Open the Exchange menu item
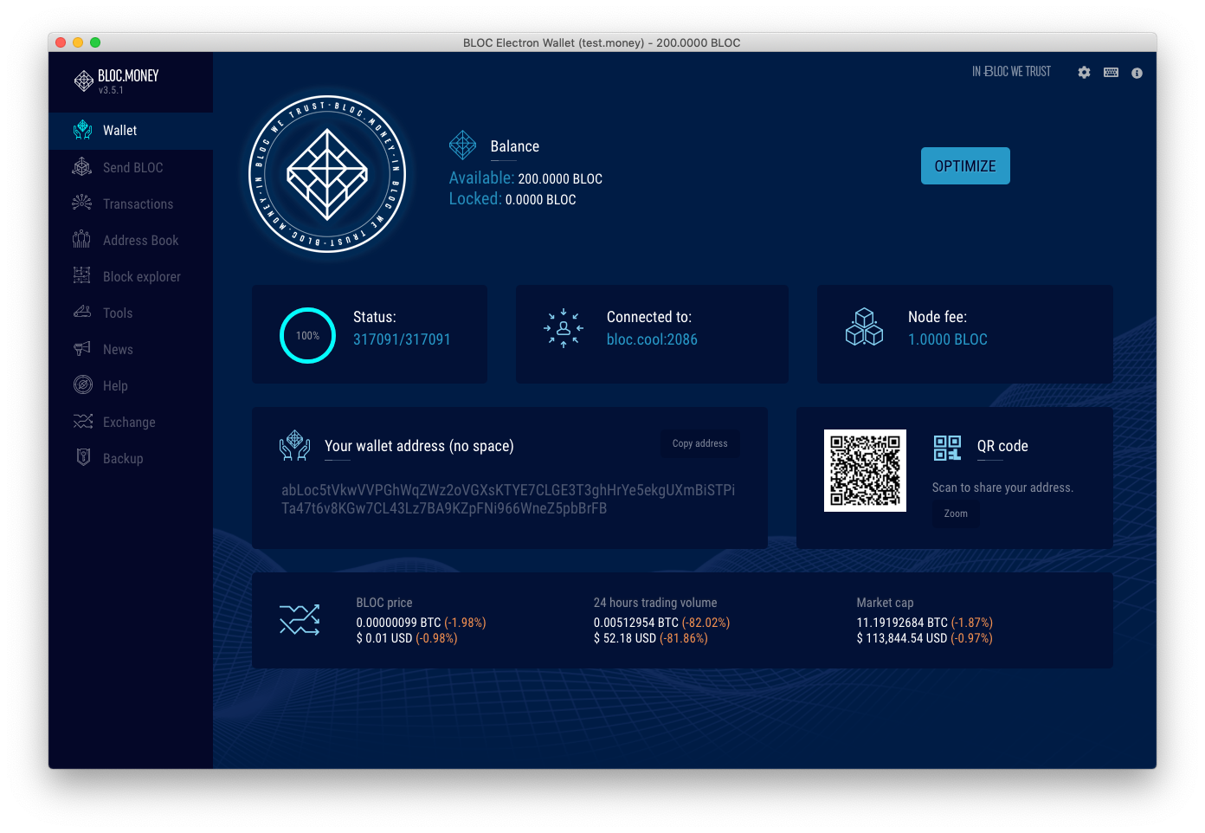Viewport: 1205px width, 833px height. click(x=131, y=422)
